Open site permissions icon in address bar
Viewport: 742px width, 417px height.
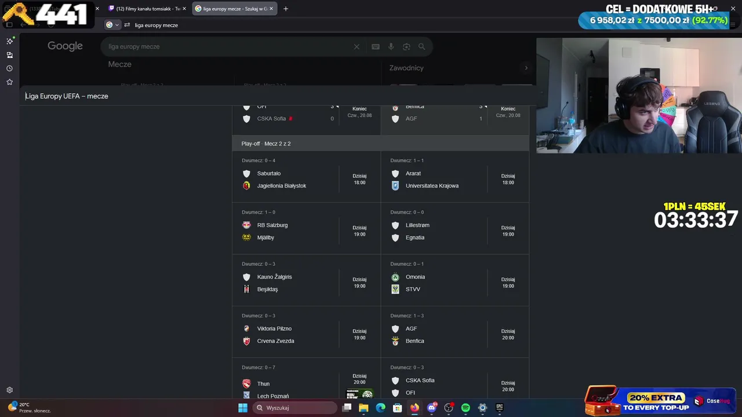tap(127, 25)
